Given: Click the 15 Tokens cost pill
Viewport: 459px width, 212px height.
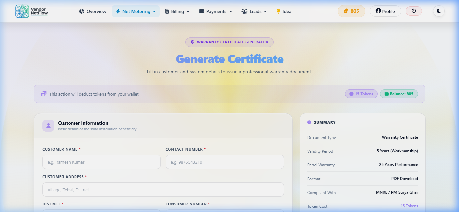Looking at the screenshot, I should 361,94.
